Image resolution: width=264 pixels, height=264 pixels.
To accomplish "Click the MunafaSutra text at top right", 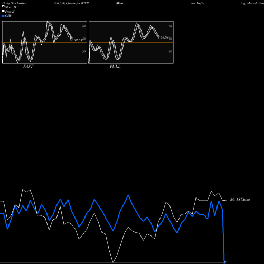I will point(255,3).
